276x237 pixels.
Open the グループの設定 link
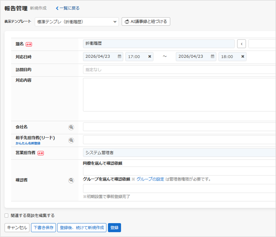(150, 179)
